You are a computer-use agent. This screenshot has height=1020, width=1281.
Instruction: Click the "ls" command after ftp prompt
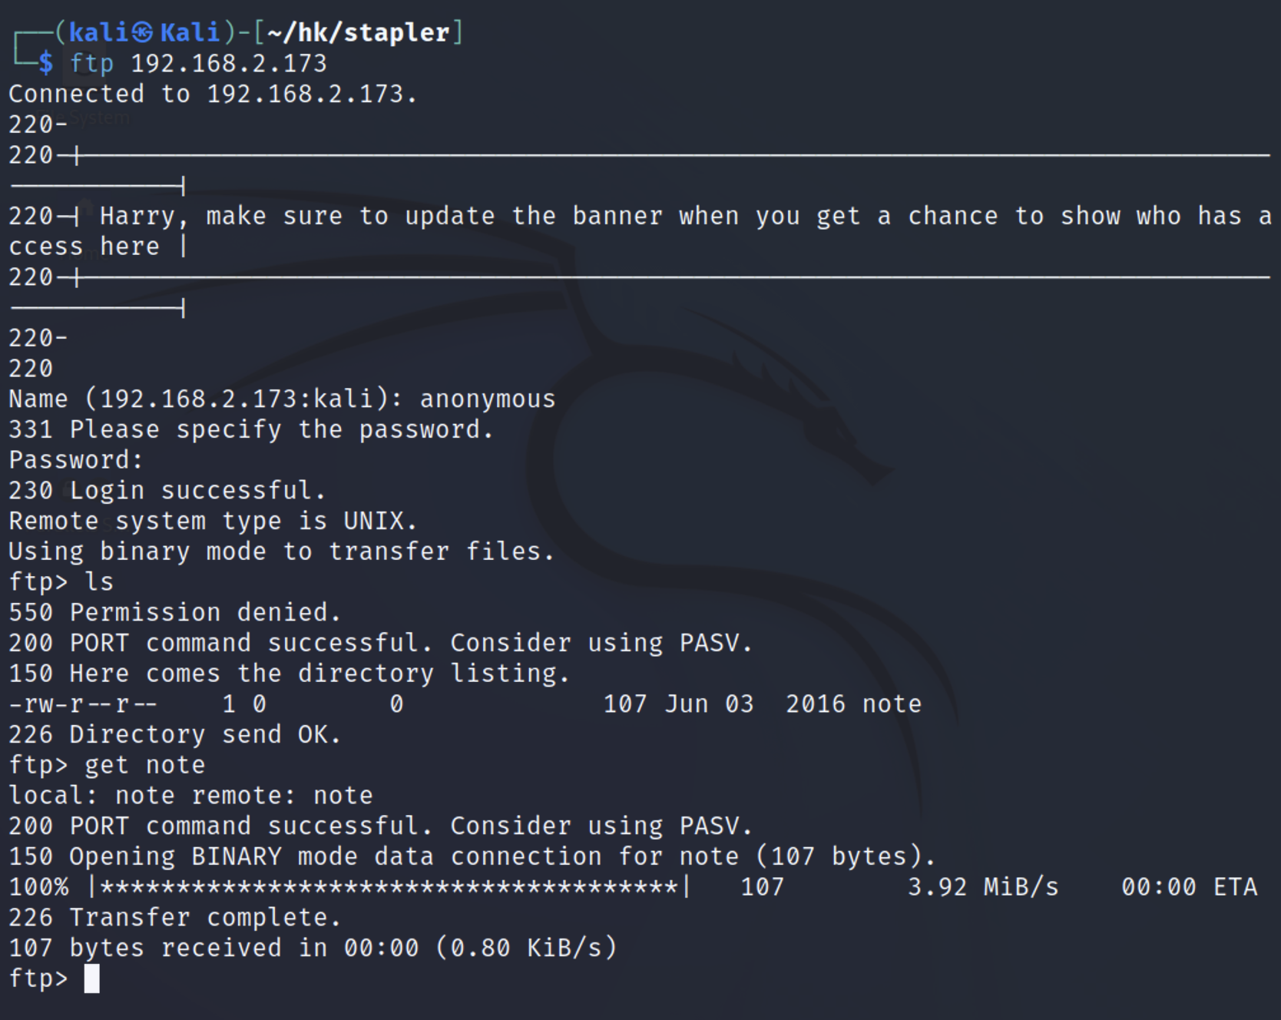[x=99, y=581]
